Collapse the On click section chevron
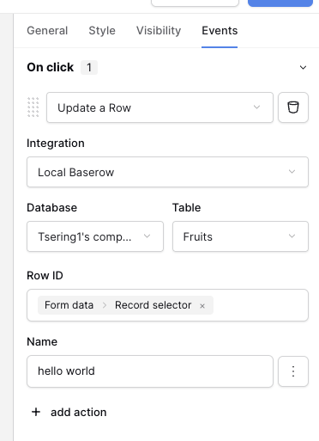The height and width of the screenshot is (441, 319). tap(303, 68)
